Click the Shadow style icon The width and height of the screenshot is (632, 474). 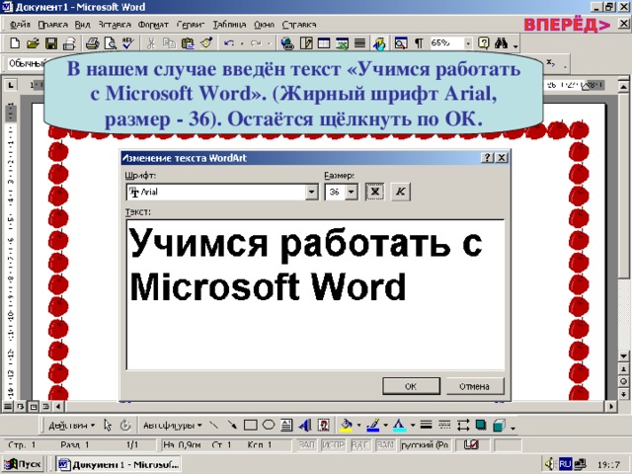(x=481, y=425)
